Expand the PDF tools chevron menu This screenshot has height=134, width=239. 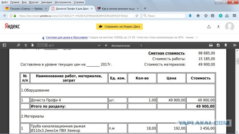click(x=235, y=45)
